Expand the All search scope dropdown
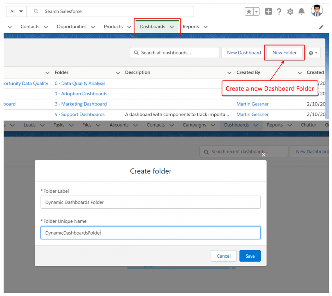332x296 pixels. (x=16, y=11)
